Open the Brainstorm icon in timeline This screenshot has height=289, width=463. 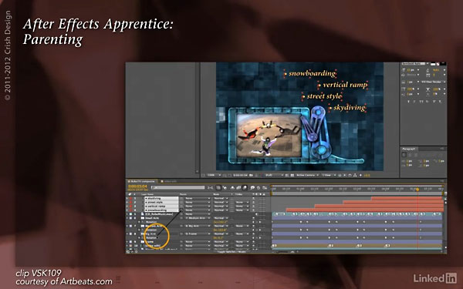click(x=252, y=187)
